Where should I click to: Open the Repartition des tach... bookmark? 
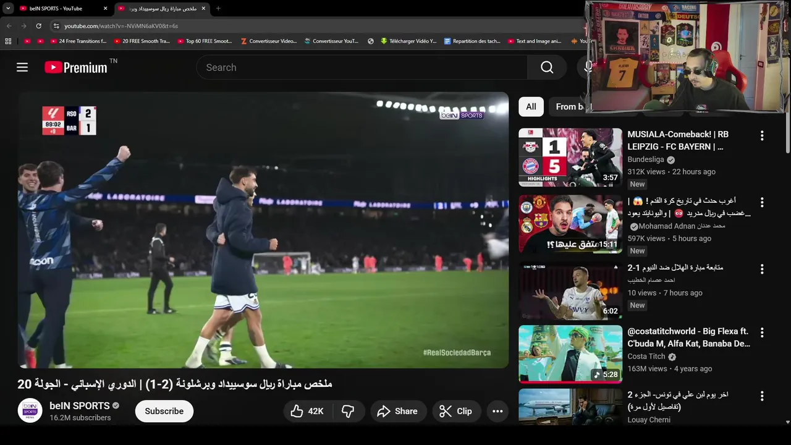(x=472, y=41)
